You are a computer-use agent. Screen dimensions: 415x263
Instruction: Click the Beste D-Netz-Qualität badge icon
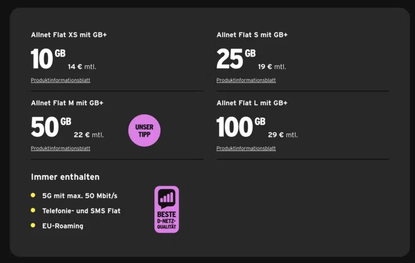pyautogui.click(x=166, y=209)
